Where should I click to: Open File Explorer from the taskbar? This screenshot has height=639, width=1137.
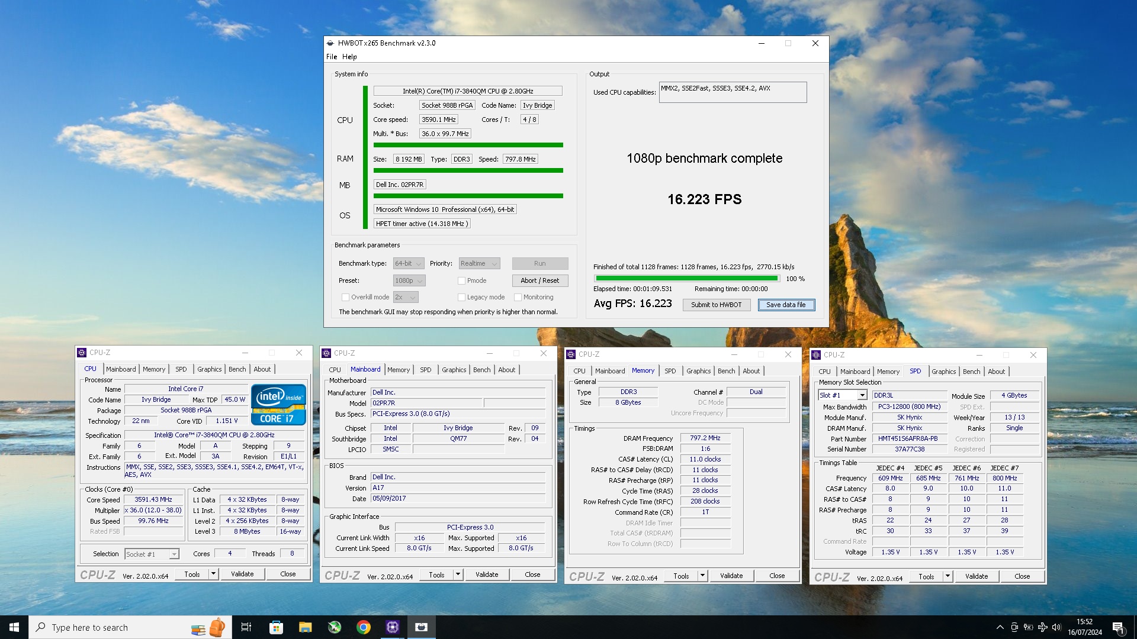[305, 627]
